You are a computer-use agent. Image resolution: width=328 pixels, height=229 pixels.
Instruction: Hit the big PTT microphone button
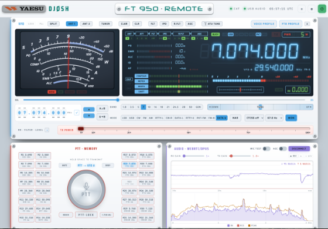tap(86, 190)
